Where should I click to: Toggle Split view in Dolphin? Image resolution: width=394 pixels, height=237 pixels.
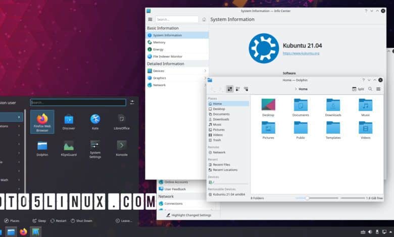(358, 89)
